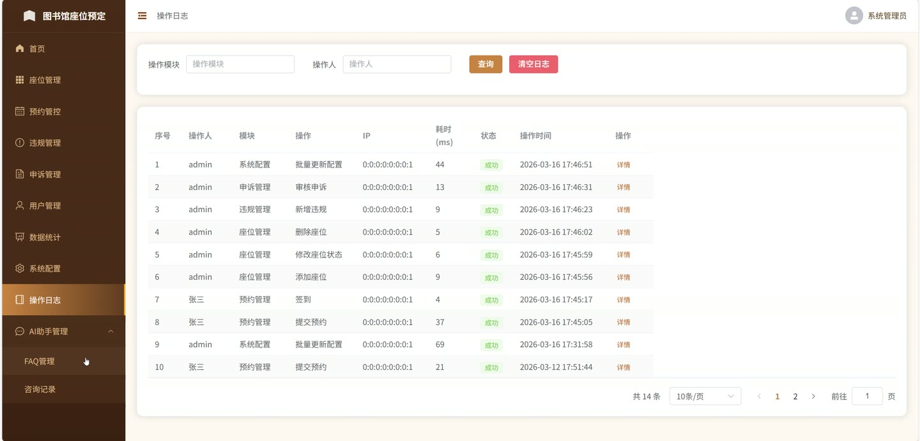Open 详情 for row 1 批量更新配置
Screen dimensions: 920x441
click(x=624, y=165)
